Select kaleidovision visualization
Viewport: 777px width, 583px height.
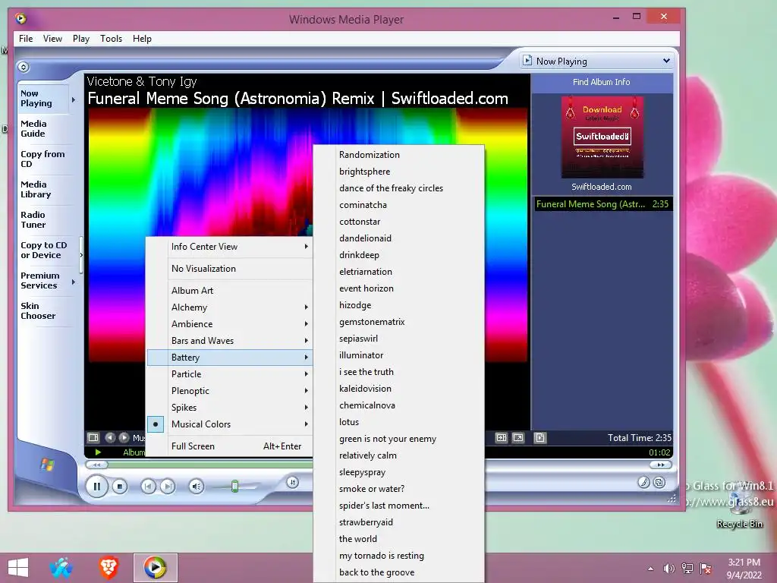[399, 389]
